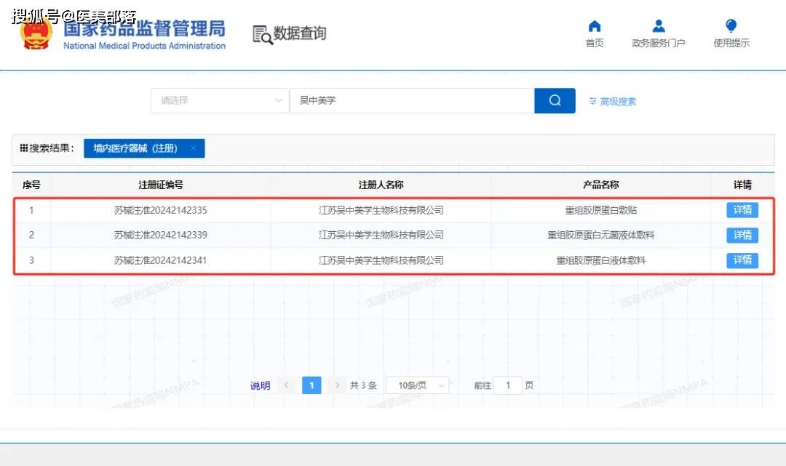Go to previous page arrow
The width and height of the screenshot is (786, 466).
coord(286,385)
